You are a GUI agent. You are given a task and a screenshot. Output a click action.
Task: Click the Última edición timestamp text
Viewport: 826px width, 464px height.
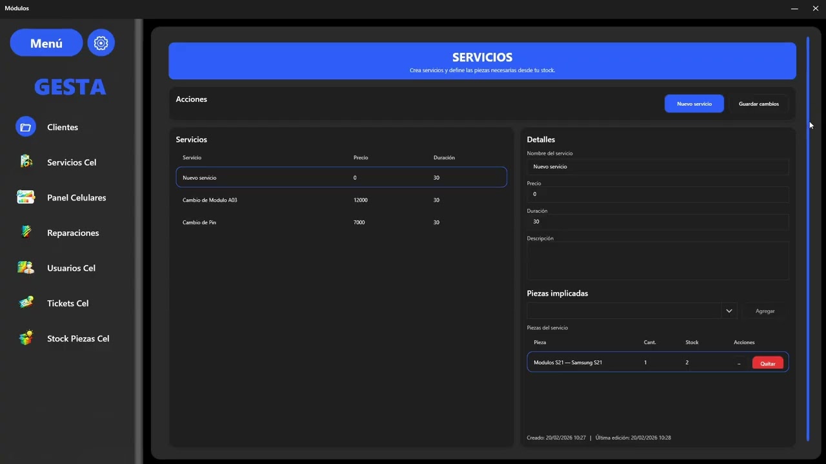[633, 438]
